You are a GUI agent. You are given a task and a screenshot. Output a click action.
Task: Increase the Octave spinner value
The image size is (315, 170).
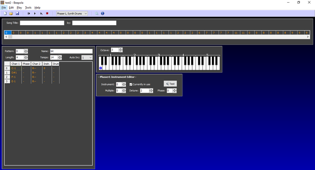tap(121, 49)
